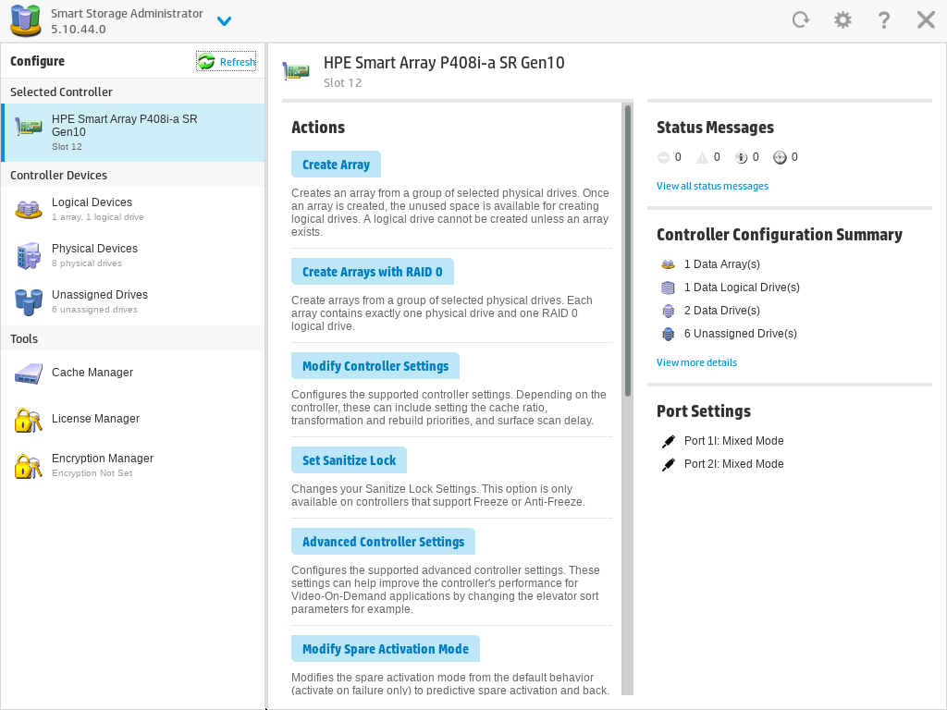Click the pencil icon beside Port 1I
Viewport: 947px width, 710px height.
(x=668, y=441)
